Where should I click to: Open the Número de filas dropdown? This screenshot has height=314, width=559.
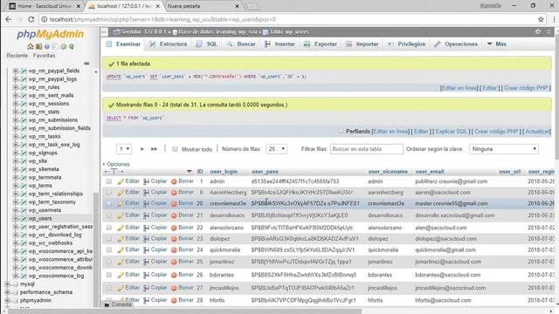tap(276, 149)
